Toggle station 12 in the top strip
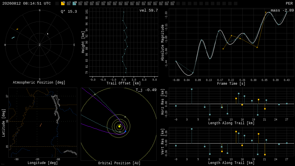The width and height of the screenshot is (295, 166). [x=126, y=3]
